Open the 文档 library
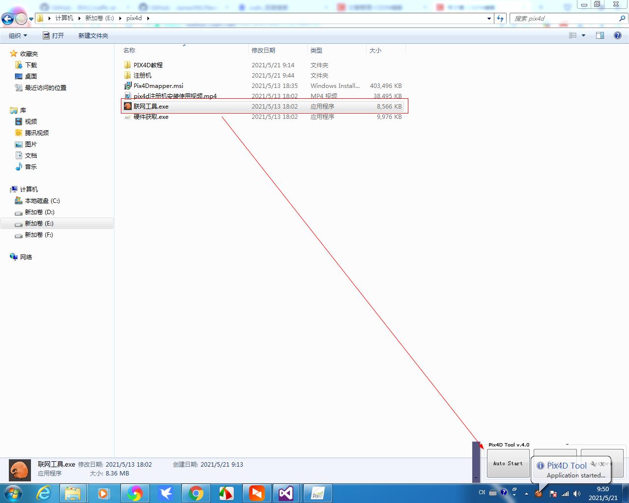The image size is (629, 503). point(31,155)
